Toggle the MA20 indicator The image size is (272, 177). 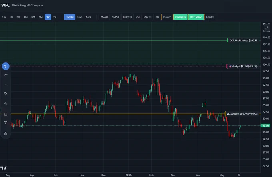[x=104, y=17]
